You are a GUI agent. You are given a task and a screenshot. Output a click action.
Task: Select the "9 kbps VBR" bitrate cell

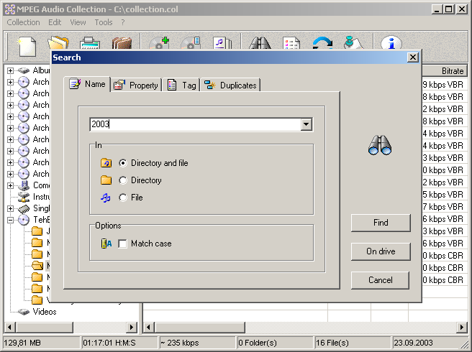click(442, 85)
